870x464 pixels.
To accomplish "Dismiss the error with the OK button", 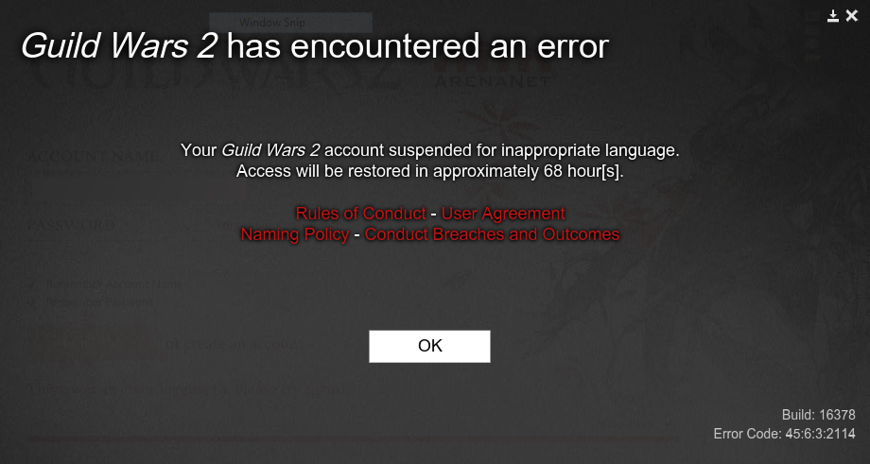I will pyautogui.click(x=429, y=347).
